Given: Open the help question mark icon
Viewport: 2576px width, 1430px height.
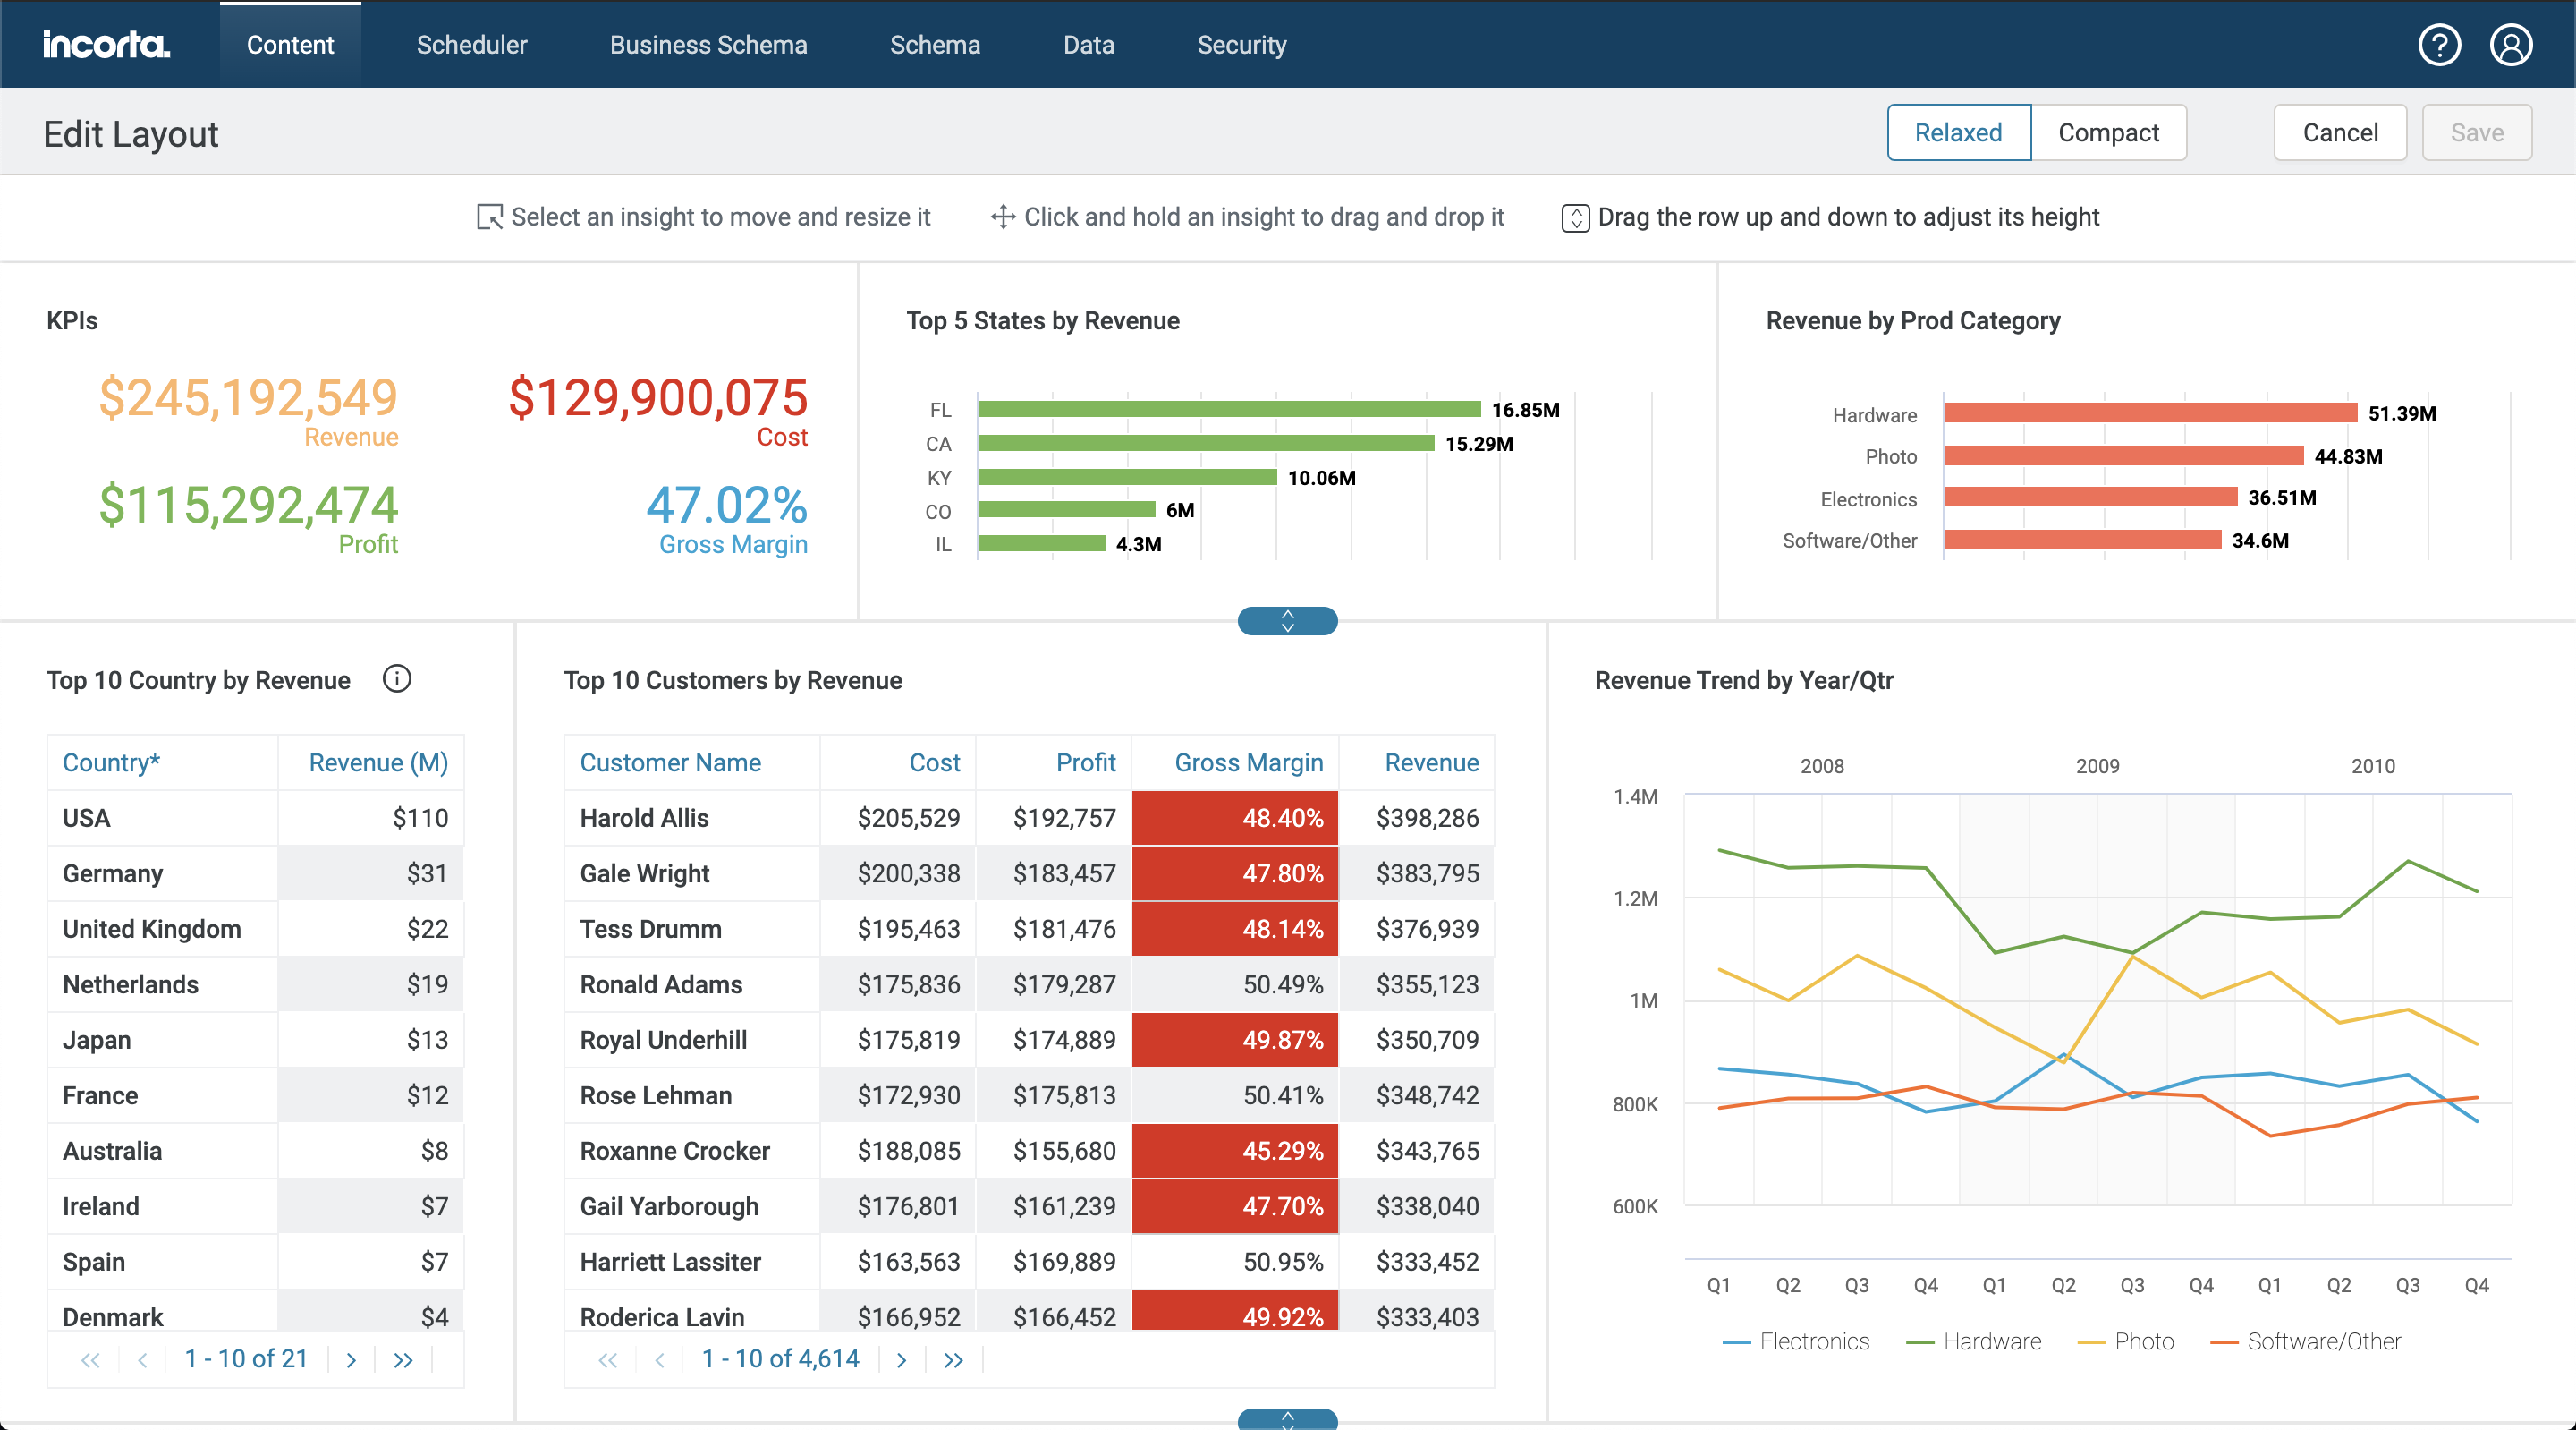Looking at the screenshot, I should point(2441,42).
